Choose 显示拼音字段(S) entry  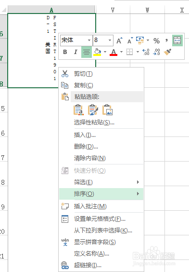point(101,242)
